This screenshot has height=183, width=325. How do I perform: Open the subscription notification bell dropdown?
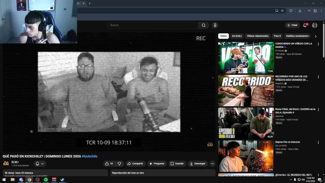(40, 164)
